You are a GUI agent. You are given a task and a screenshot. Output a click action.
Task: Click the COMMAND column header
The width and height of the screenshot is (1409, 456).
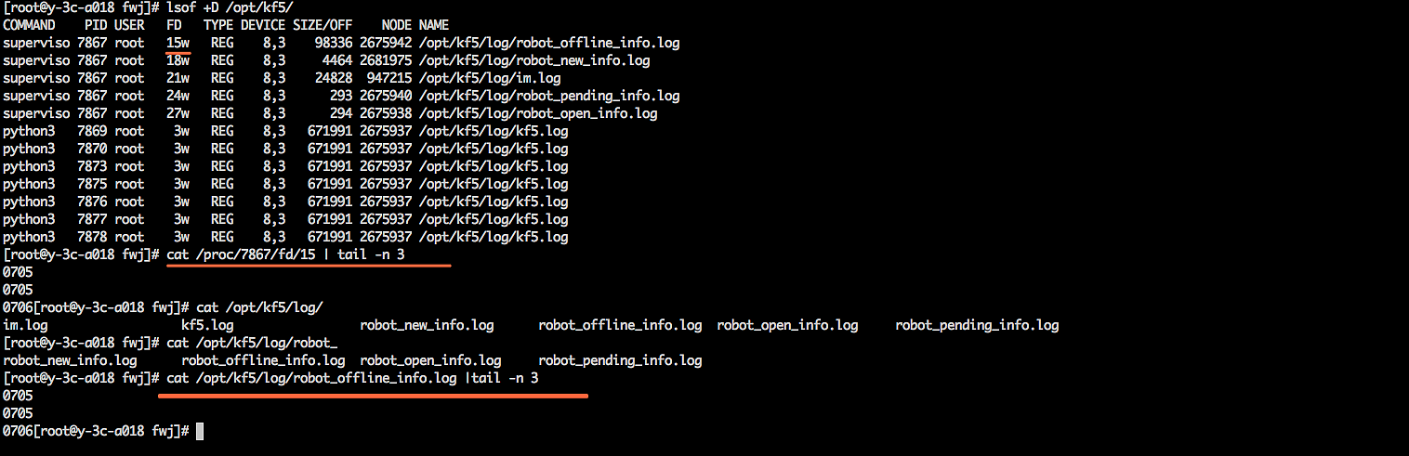tap(29, 25)
